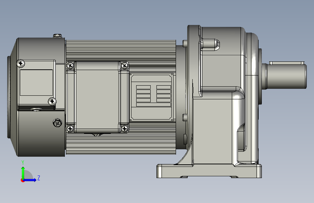Select the green Y-axis arrow of the triad

pos(23,173)
